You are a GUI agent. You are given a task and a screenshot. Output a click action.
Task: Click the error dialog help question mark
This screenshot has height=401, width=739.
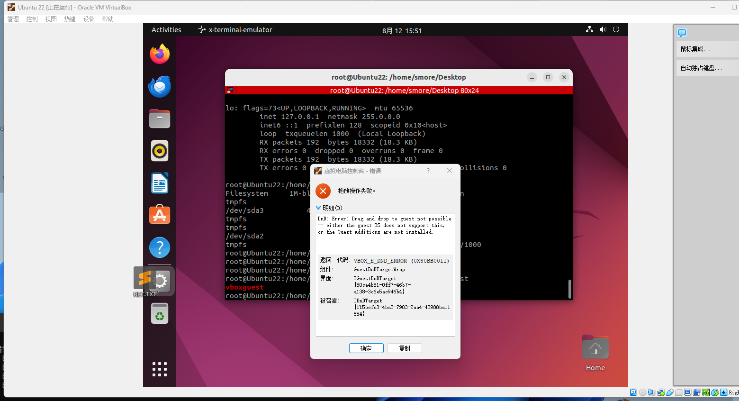tap(428, 171)
